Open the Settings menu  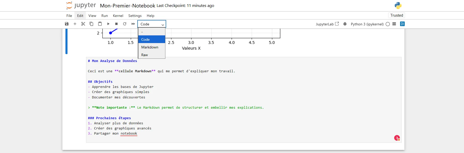point(135,16)
